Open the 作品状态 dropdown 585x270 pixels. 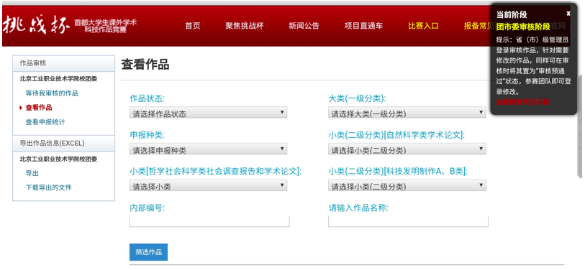pyautogui.click(x=208, y=113)
